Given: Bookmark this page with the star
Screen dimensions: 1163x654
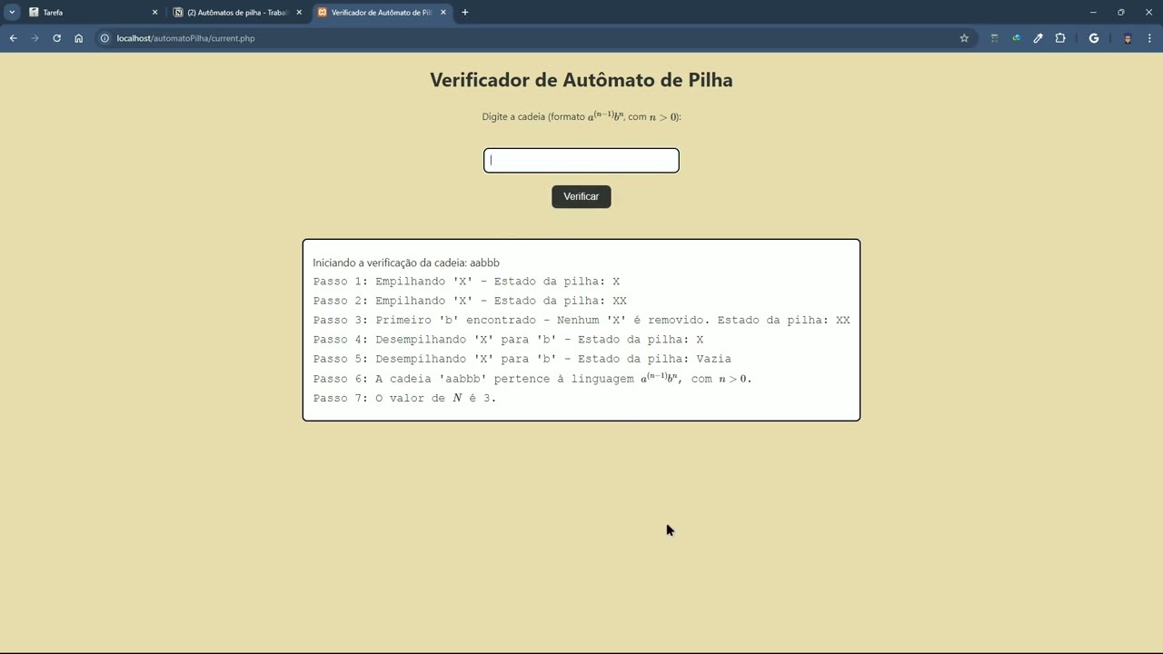Looking at the screenshot, I should [x=964, y=38].
